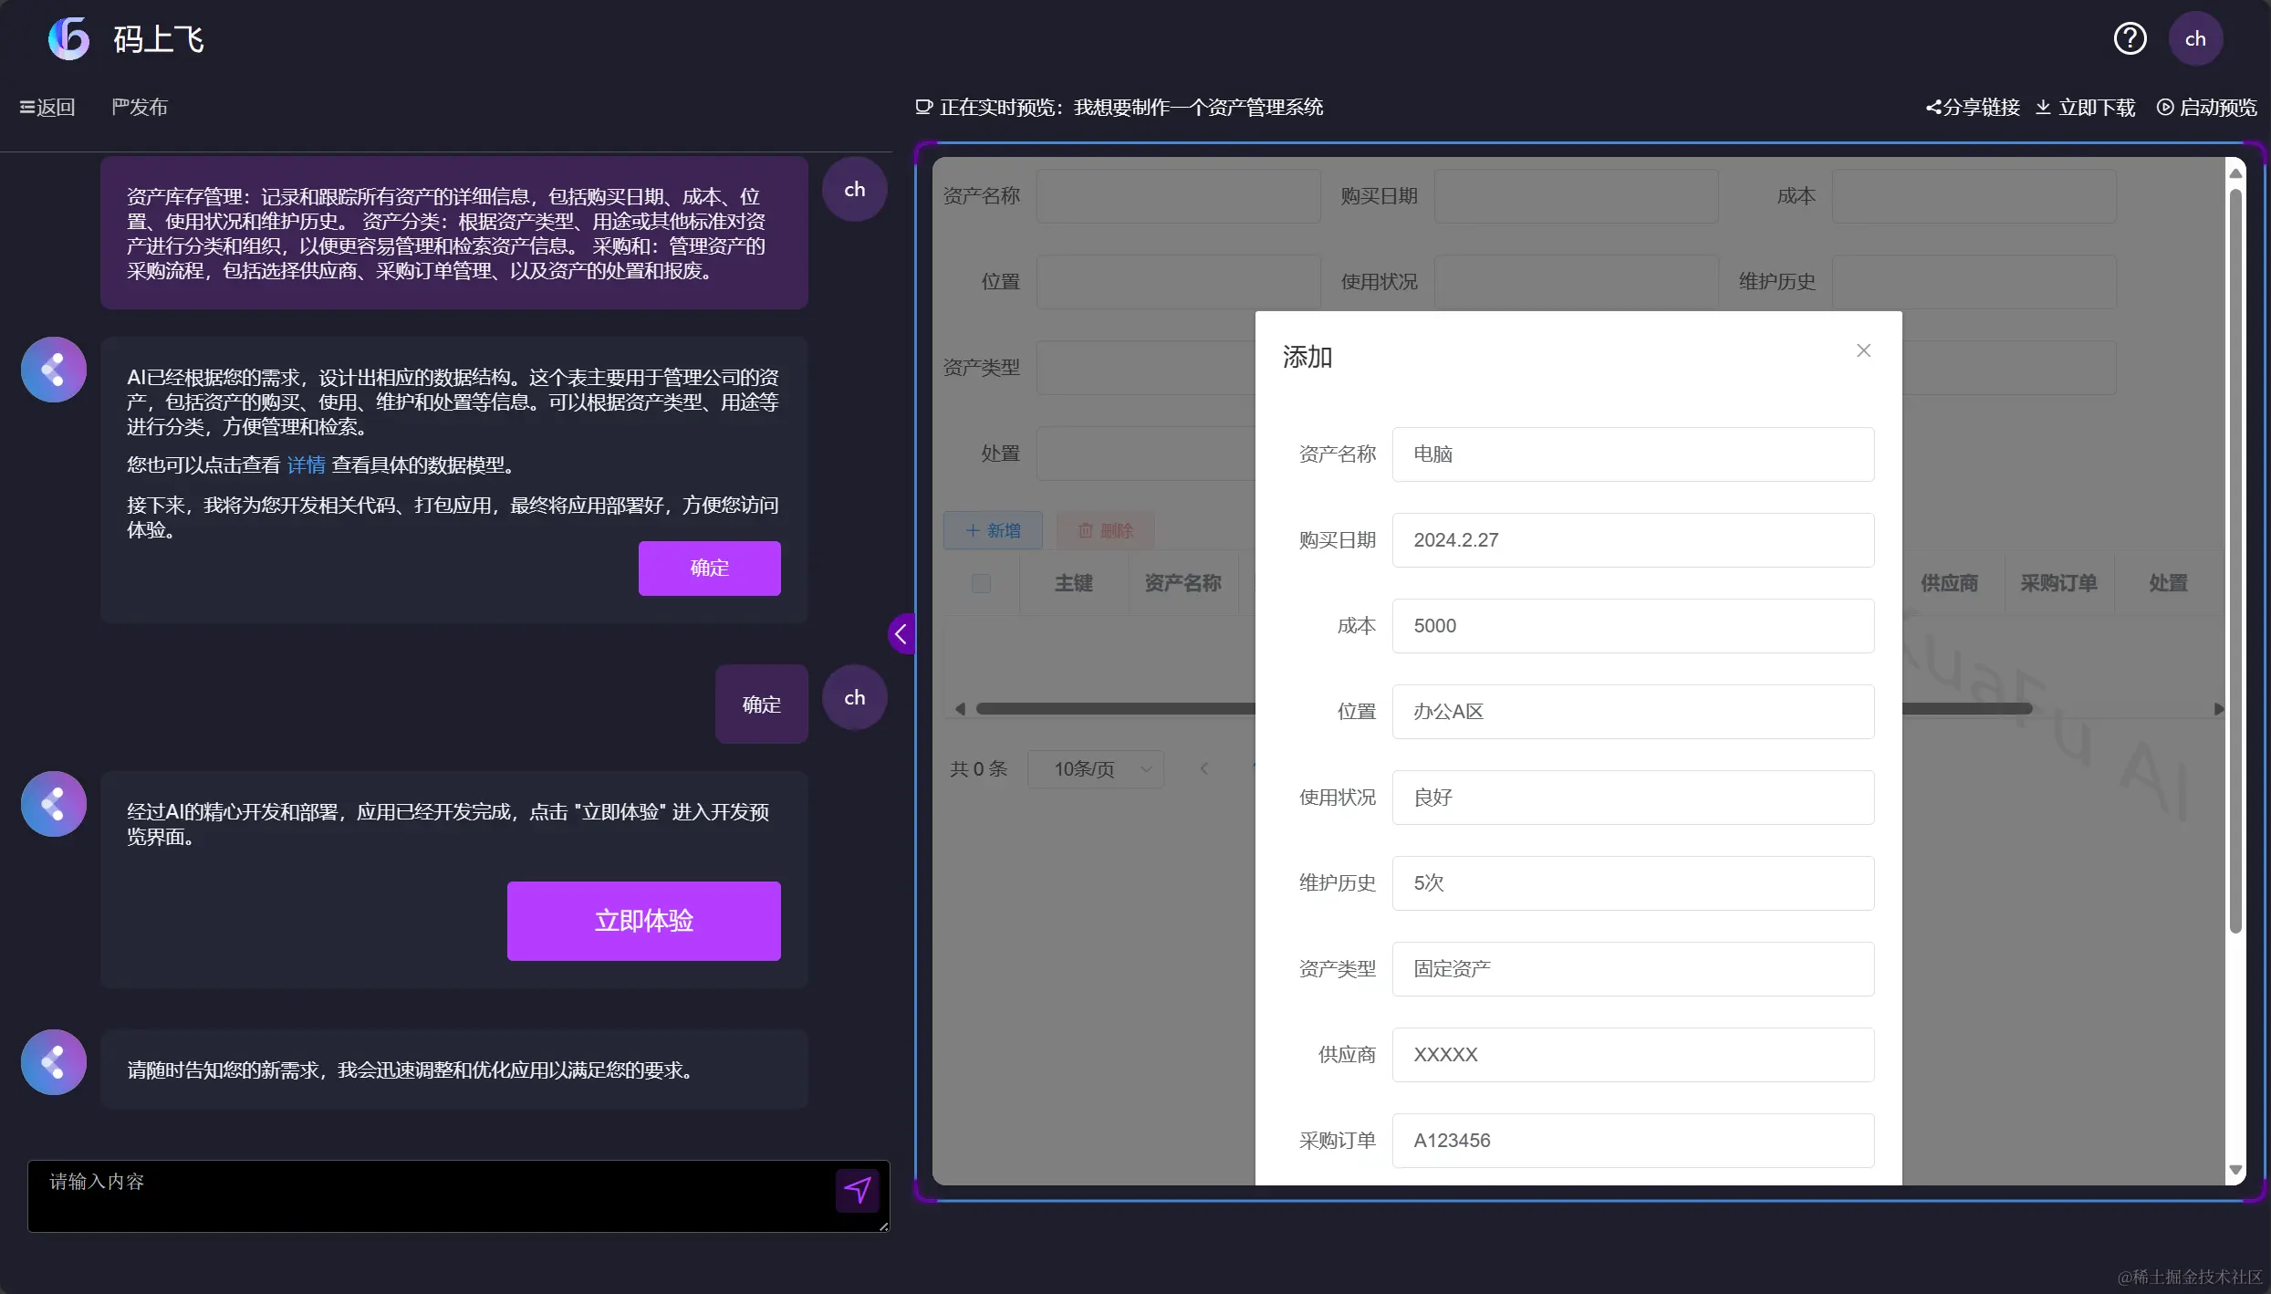2271x1294 pixels.
Task: Collapse chat panel with purple chevron
Action: [x=901, y=633]
